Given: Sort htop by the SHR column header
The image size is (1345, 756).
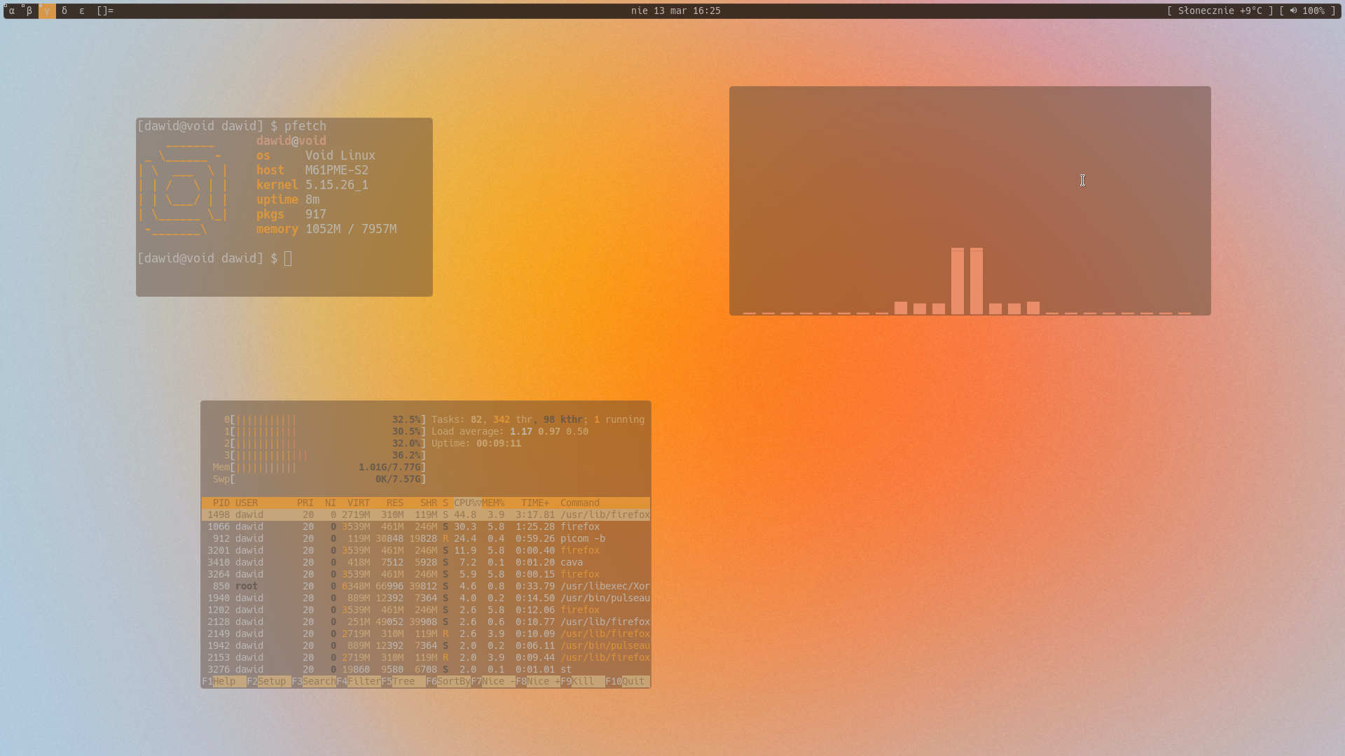Looking at the screenshot, I should (429, 503).
